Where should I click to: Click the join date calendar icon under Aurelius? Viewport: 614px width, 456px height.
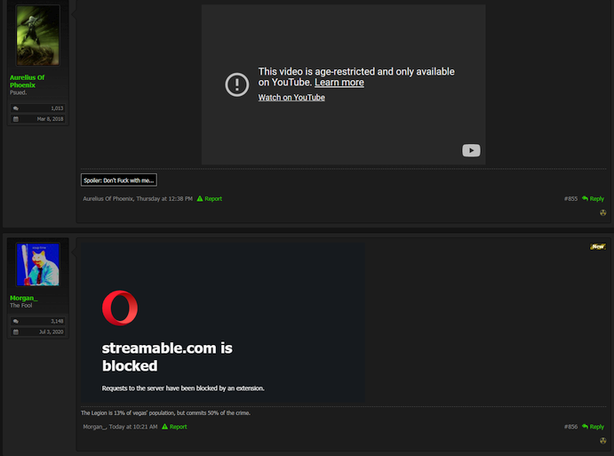(16, 119)
